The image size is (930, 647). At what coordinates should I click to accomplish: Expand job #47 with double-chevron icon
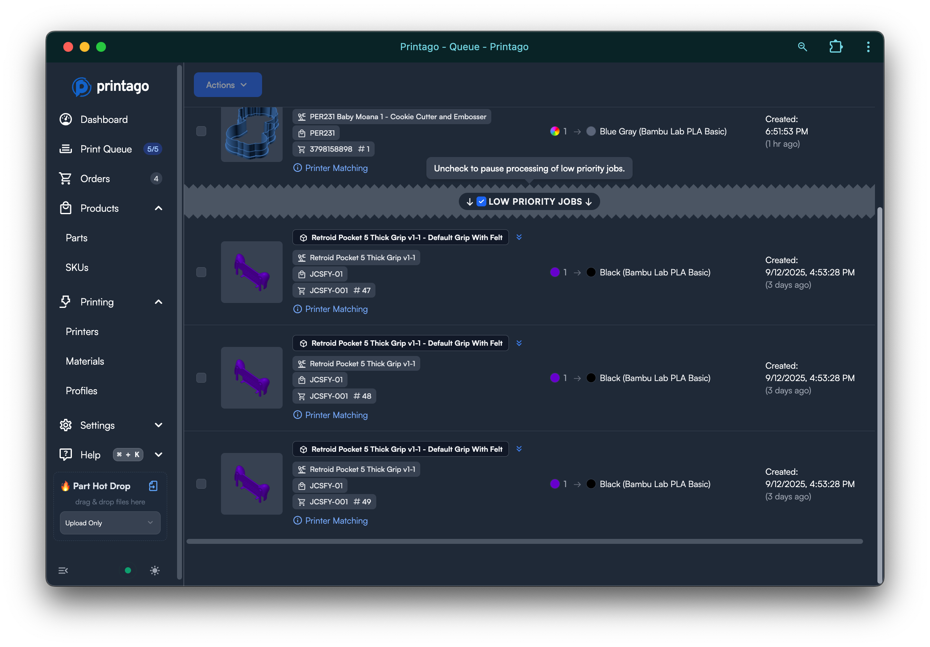pyautogui.click(x=519, y=237)
